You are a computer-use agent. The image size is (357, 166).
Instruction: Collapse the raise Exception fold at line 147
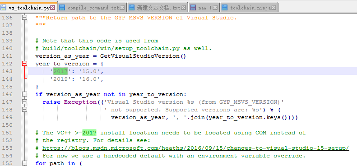[x=24, y=102]
